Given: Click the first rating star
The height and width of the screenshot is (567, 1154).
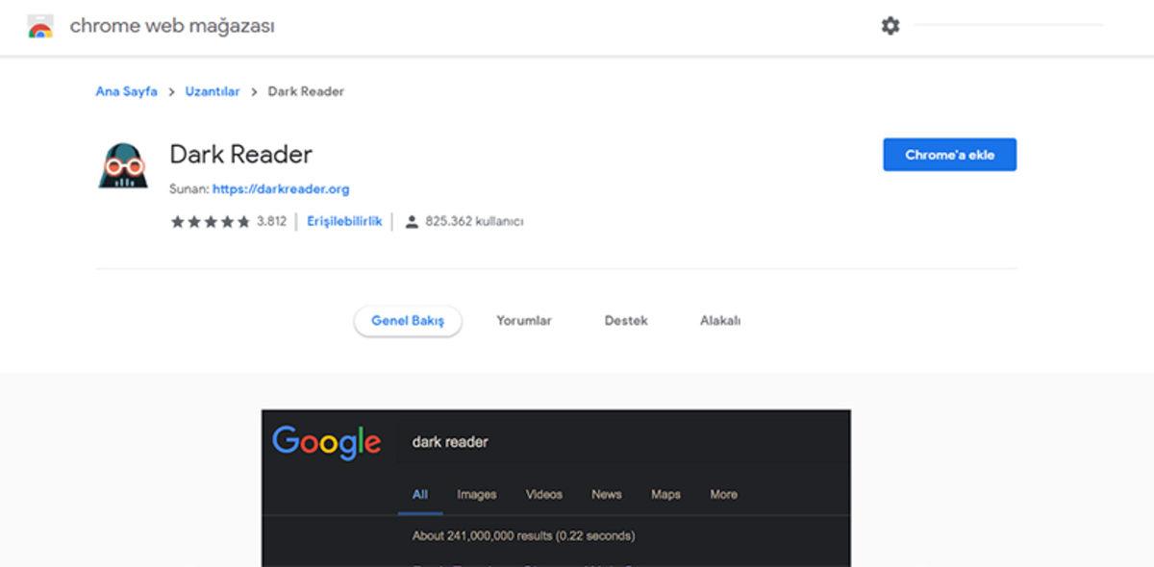Looking at the screenshot, I should click(177, 221).
